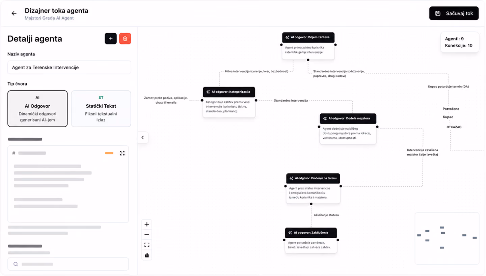Click Sačuvaj tok button
The width and height of the screenshot is (486, 276).
pyautogui.click(x=454, y=13)
